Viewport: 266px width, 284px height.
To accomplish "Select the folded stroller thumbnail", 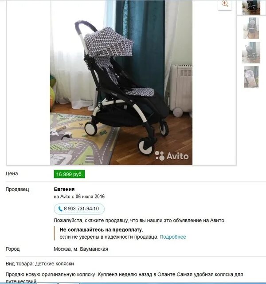I will point(251,77).
